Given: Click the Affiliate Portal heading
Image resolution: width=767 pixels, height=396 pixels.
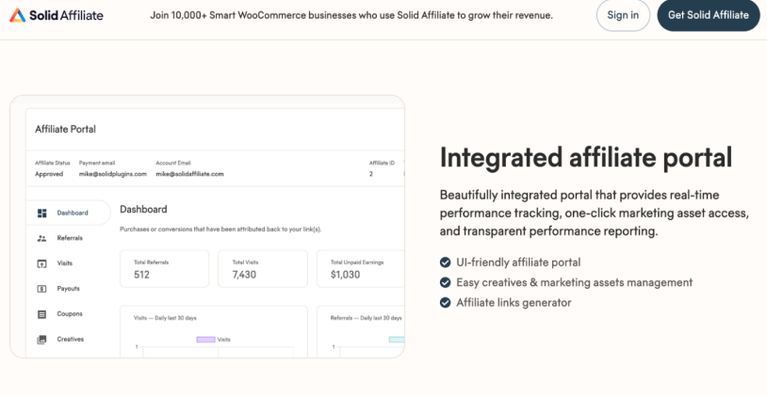Looking at the screenshot, I should (x=66, y=130).
